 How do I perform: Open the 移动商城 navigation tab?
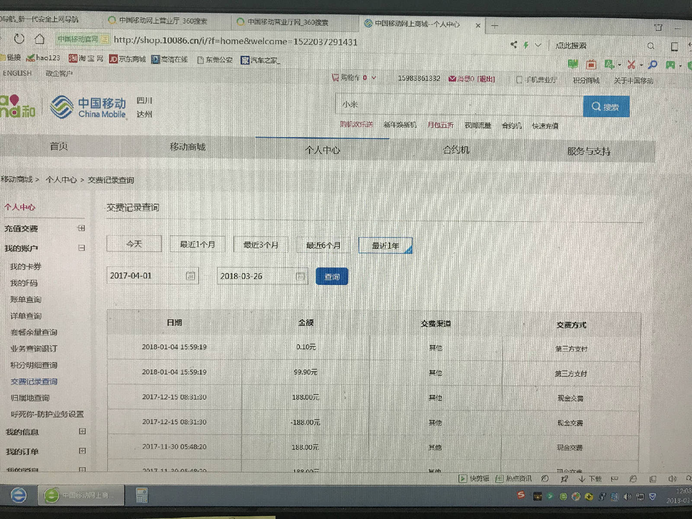click(187, 147)
